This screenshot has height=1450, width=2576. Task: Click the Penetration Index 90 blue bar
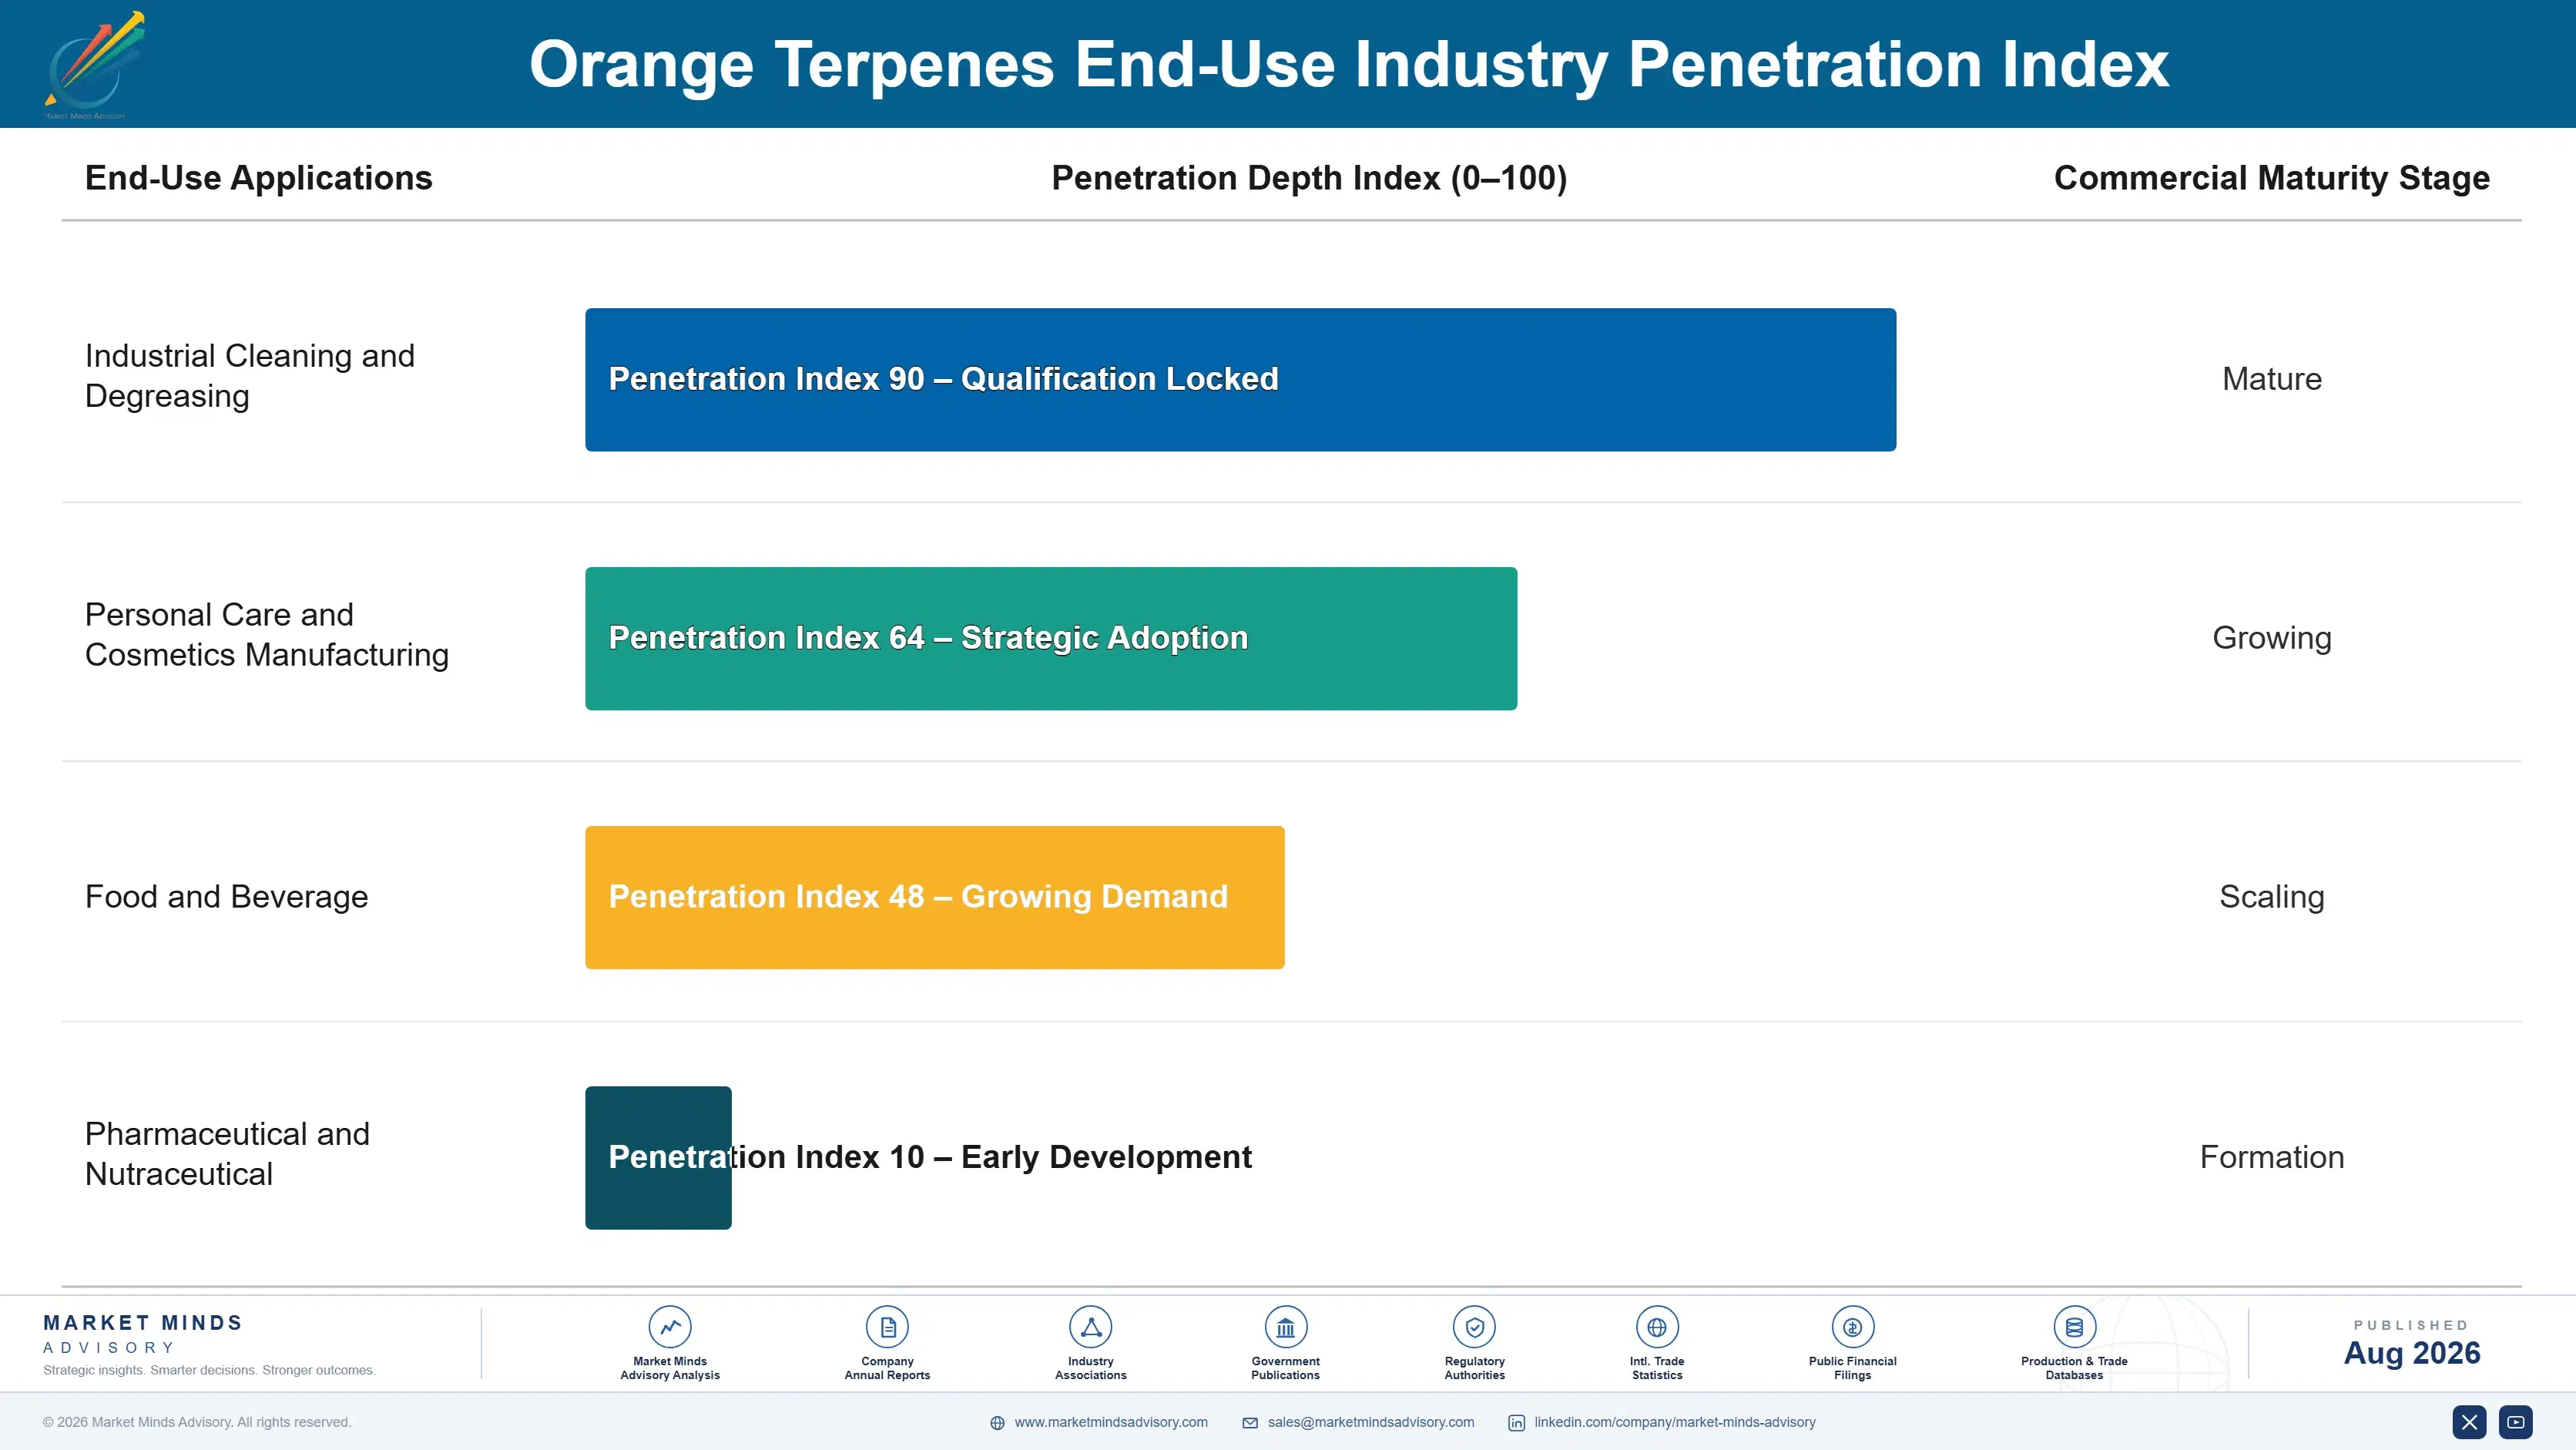tap(1240, 380)
